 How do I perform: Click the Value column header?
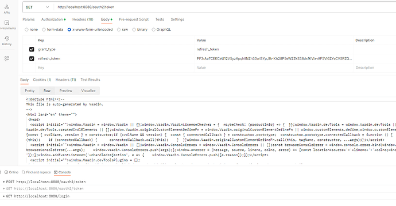tap(201, 40)
